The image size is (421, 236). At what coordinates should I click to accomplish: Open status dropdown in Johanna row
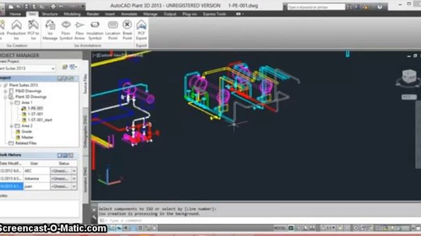[74, 178]
